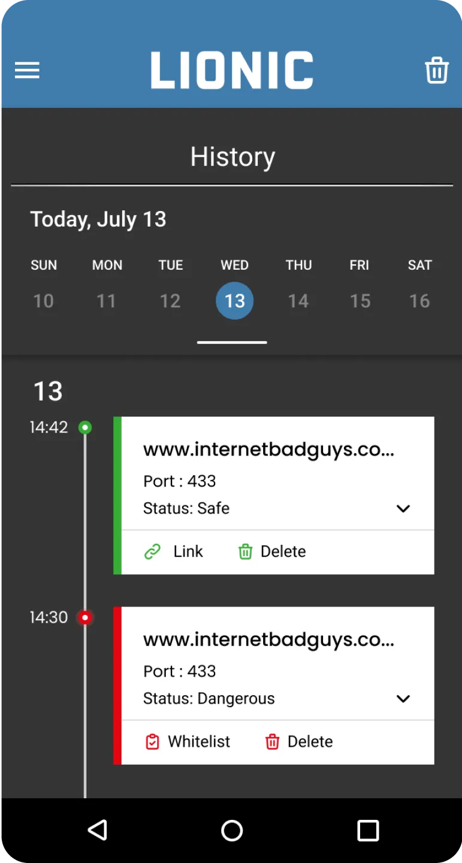This screenshot has height=863, width=462.
Task: Select highlighted Wednesday 13 date
Action: 234,300
